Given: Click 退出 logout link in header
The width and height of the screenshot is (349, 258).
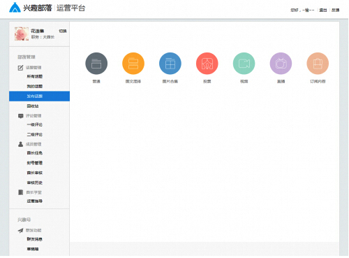Looking at the screenshot, I should tap(323, 10).
